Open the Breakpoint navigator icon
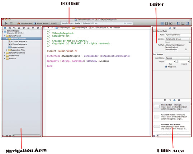 (33, 28)
